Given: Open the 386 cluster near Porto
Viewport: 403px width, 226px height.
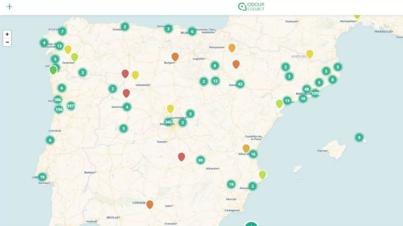Looking at the screenshot, I should click(58, 100).
